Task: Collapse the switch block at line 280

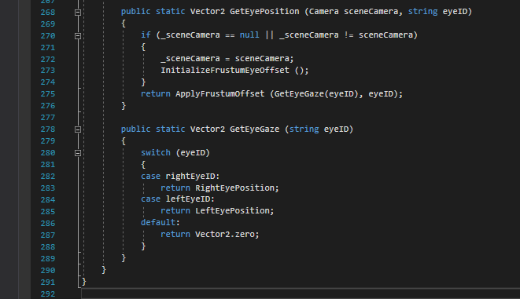Action: [78, 153]
